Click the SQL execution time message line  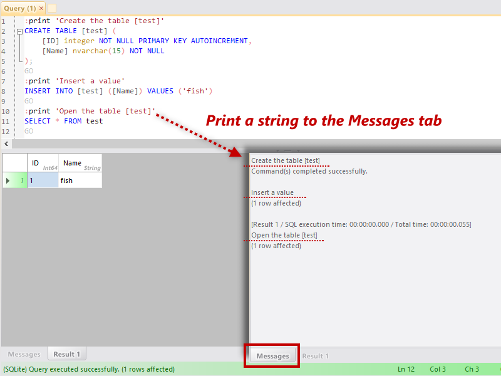[x=361, y=224]
